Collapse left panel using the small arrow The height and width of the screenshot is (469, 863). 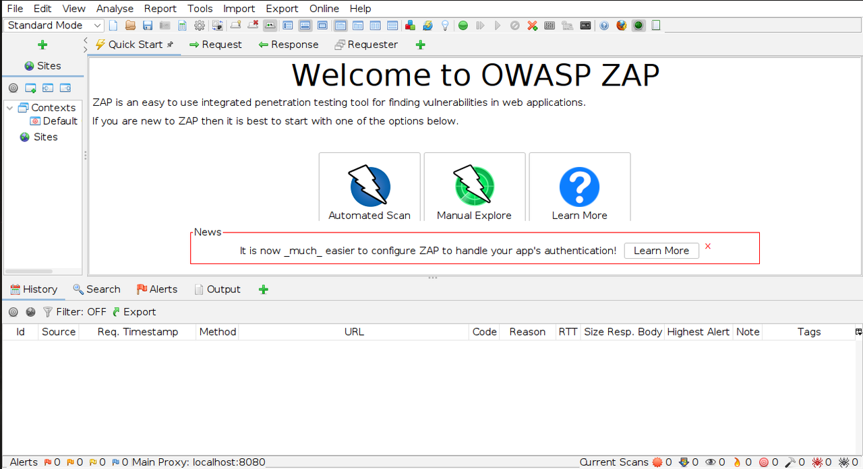point(86,41)
